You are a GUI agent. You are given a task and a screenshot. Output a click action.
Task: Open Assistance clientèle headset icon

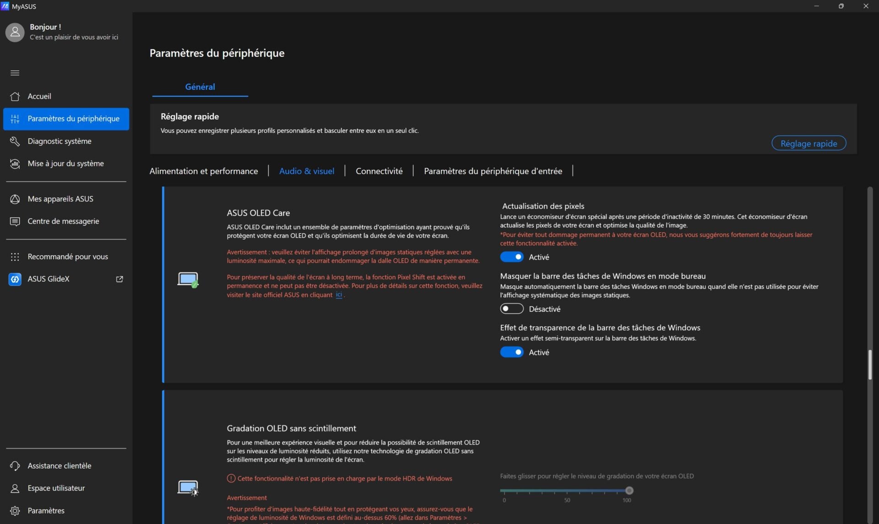[x=15, y=466]
